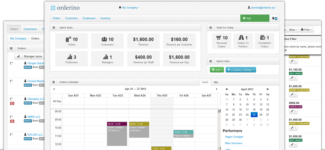Click the orderino logo
This screenshot has width=325, height=150.
pyautogui.click(x=65, y=8)
